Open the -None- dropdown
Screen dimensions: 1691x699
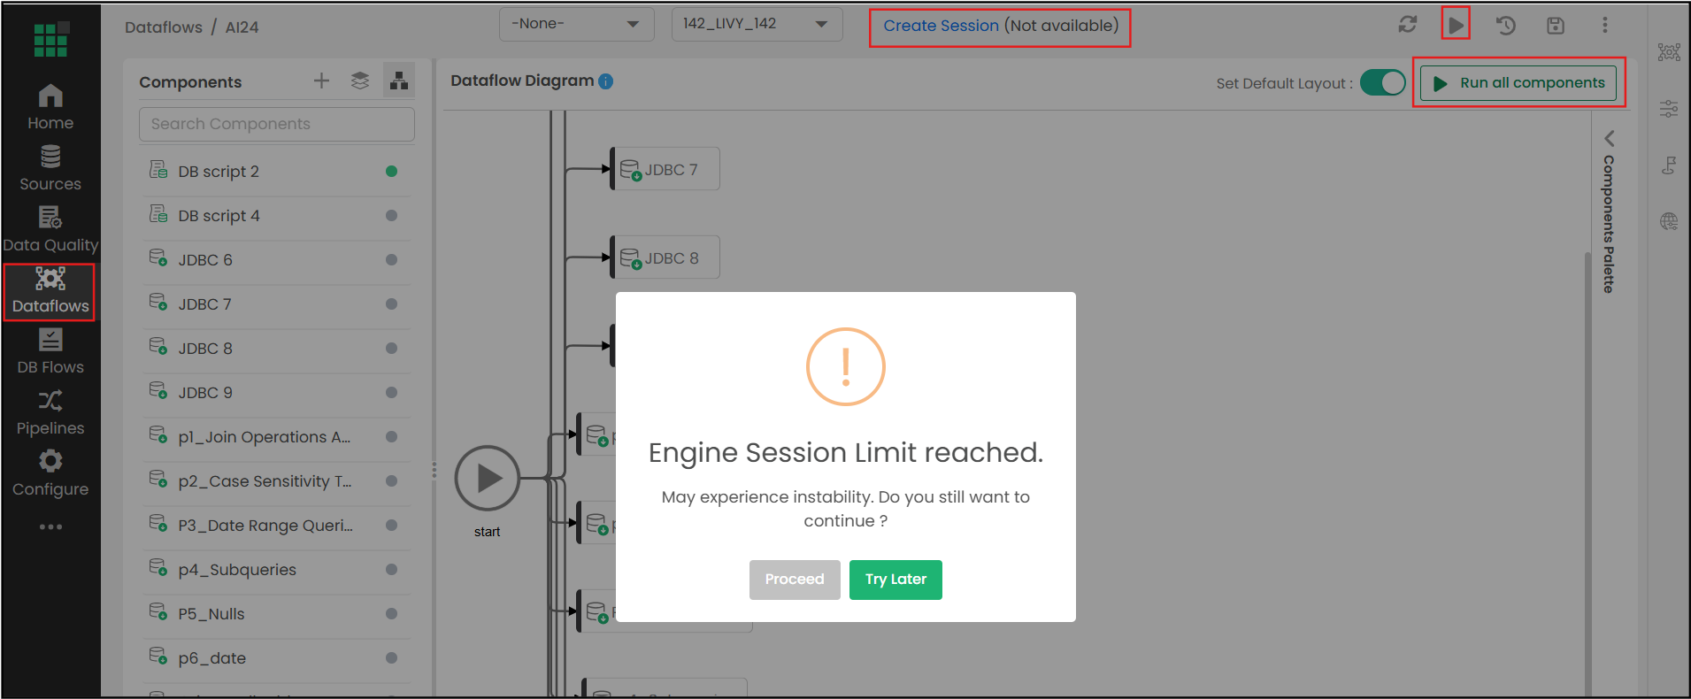pyautogui.click(x=576, y=24)
